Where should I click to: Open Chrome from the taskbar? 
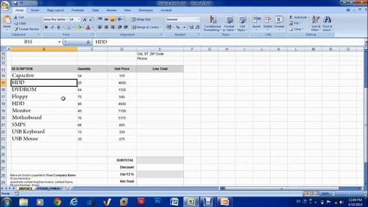coord(57,202)
